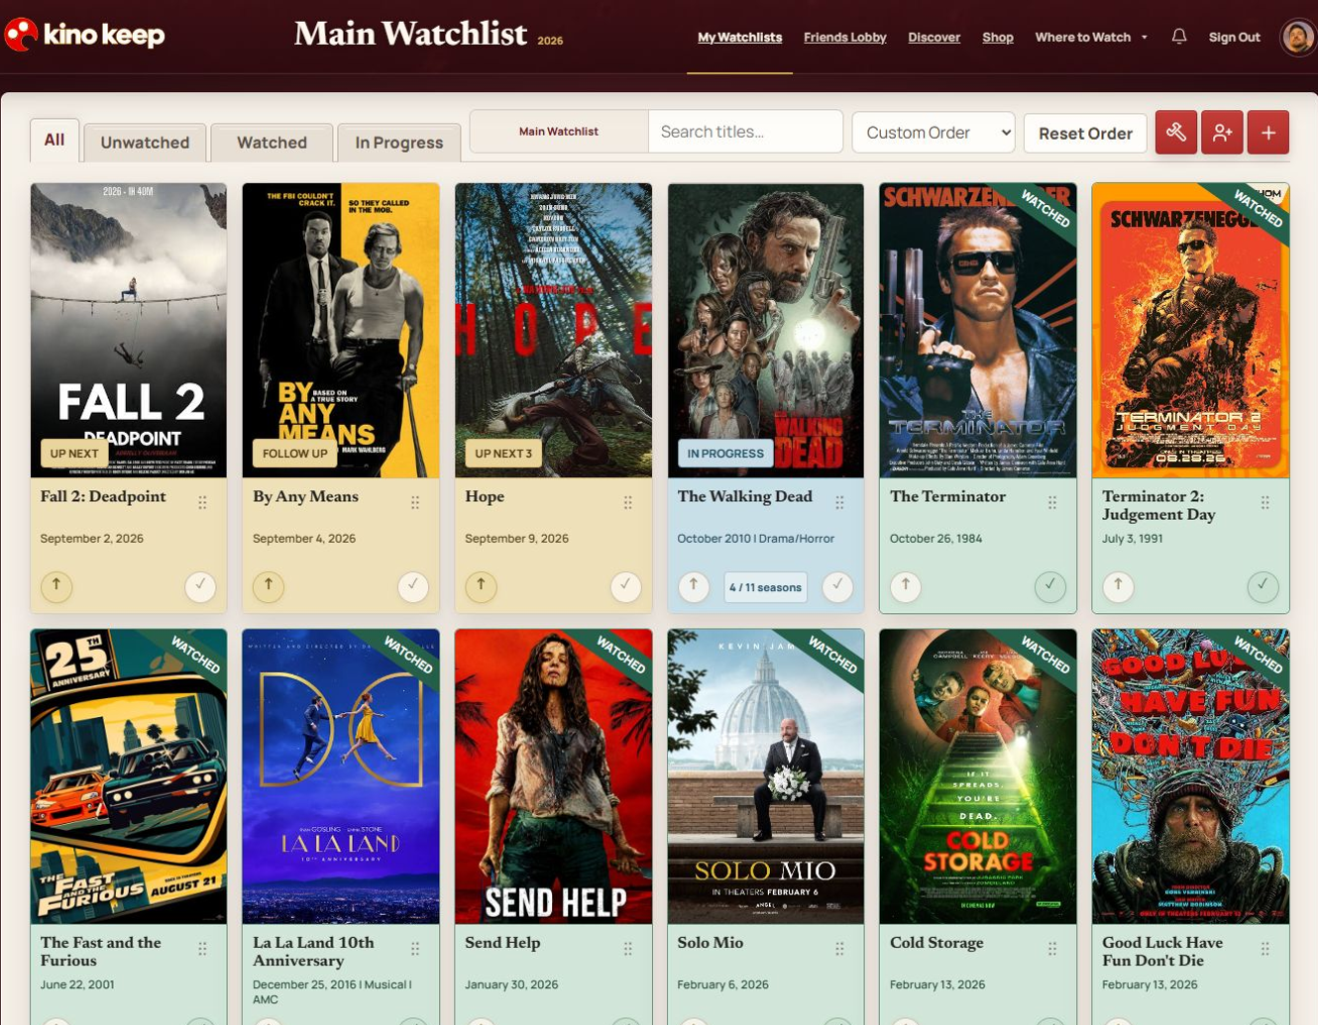Screen dimensions: 1318x1025
Task: Click the Search titles input field
Action: (x=746, y=132)
